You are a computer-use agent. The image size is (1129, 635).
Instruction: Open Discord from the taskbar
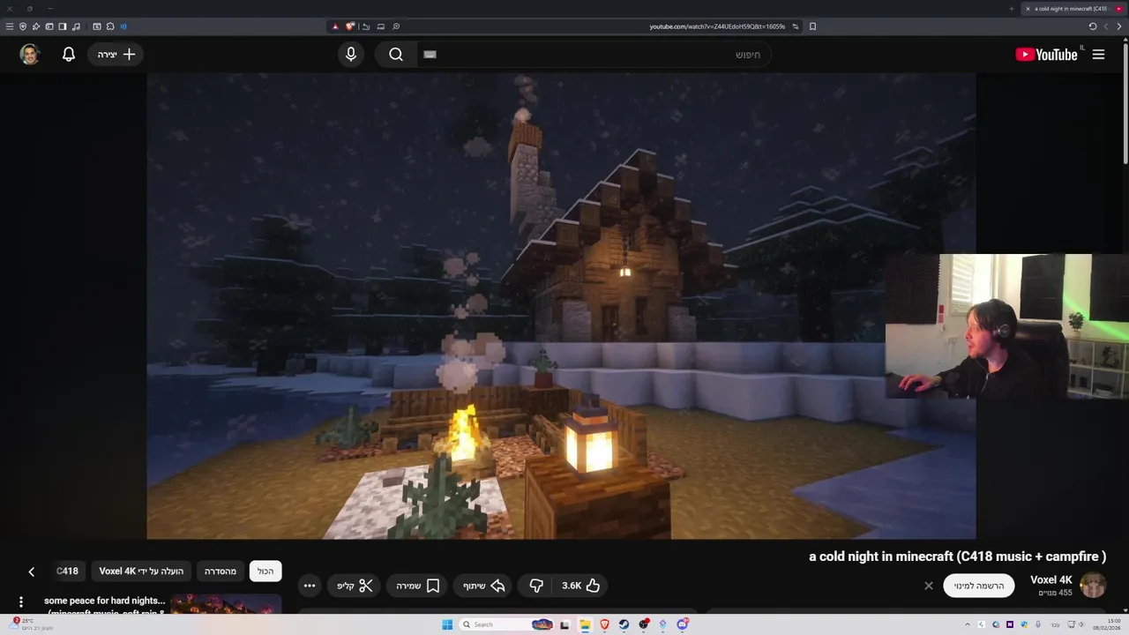[682, 624]
